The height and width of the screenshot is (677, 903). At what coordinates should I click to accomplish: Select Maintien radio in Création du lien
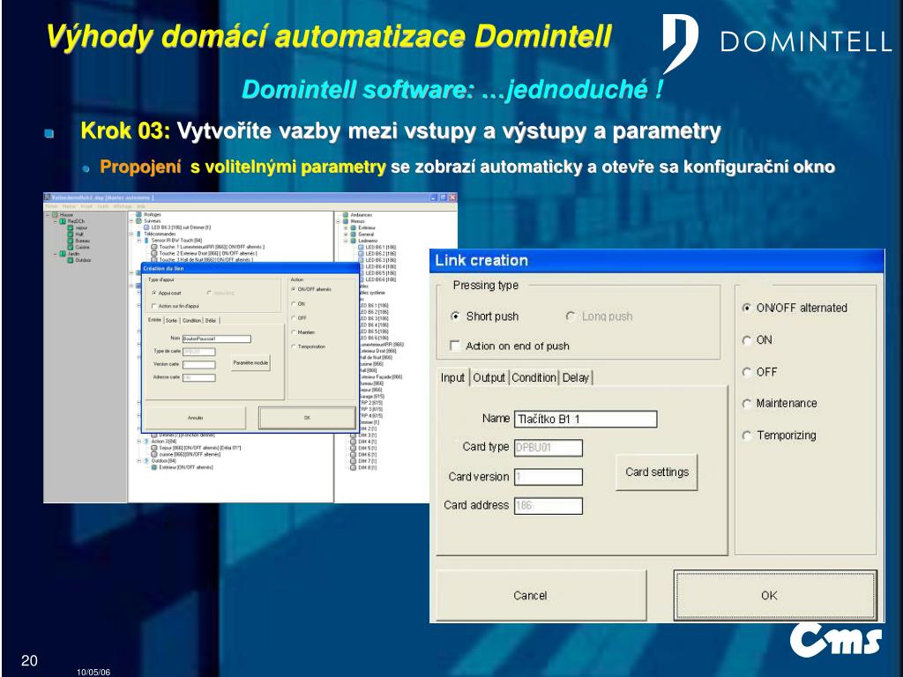(294, 332)
